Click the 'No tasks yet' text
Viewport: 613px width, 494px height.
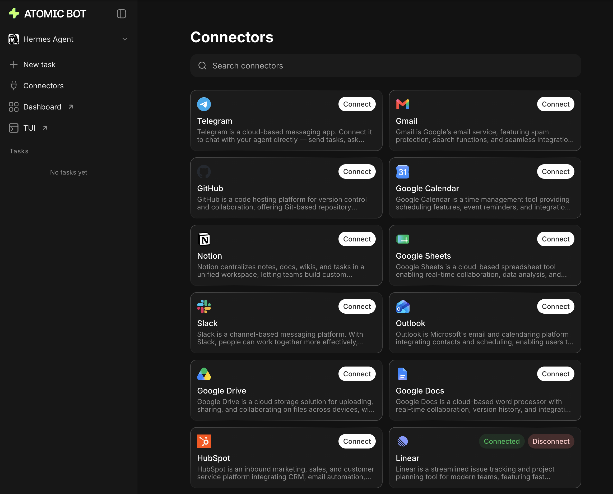pyautogui.click(x=68, y=172)
